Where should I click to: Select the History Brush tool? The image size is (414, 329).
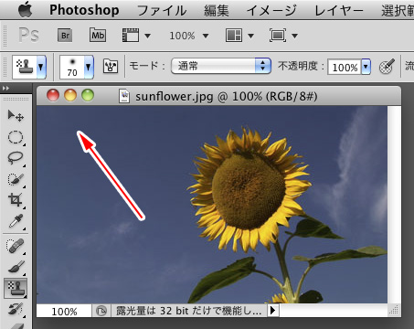pyautogui.click(x=16, y=309)
